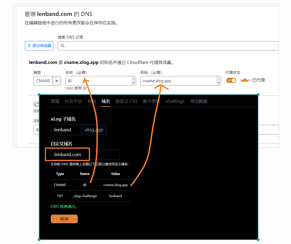
Task: Open the 导航 tab in xLog settings
Action: 92,101
